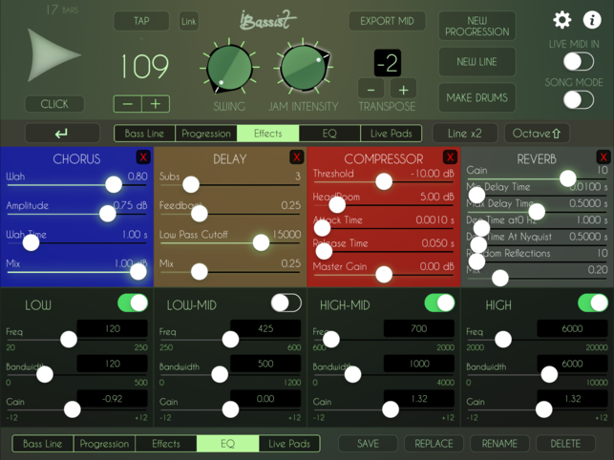
Task: Click the DELETE button
Action: (x=565, y=444)
